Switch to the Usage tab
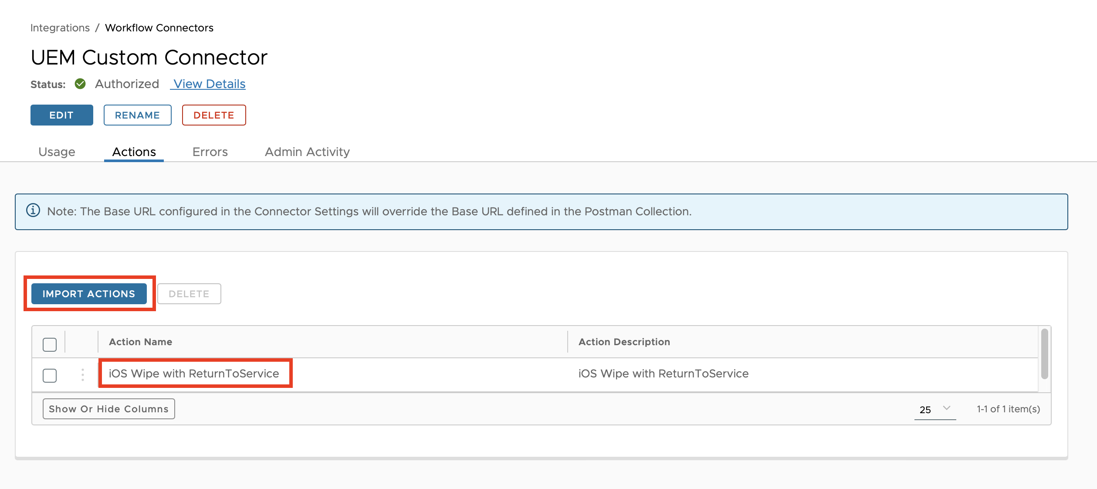 (x=57, y=152)
